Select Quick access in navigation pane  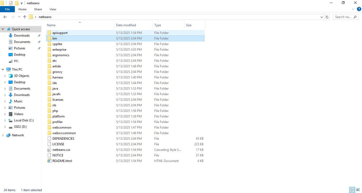point(21,29)
